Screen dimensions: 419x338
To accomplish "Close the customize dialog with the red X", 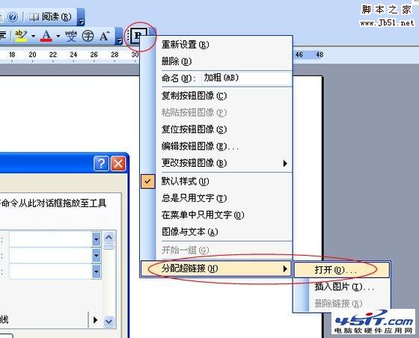I will (118, 163).
